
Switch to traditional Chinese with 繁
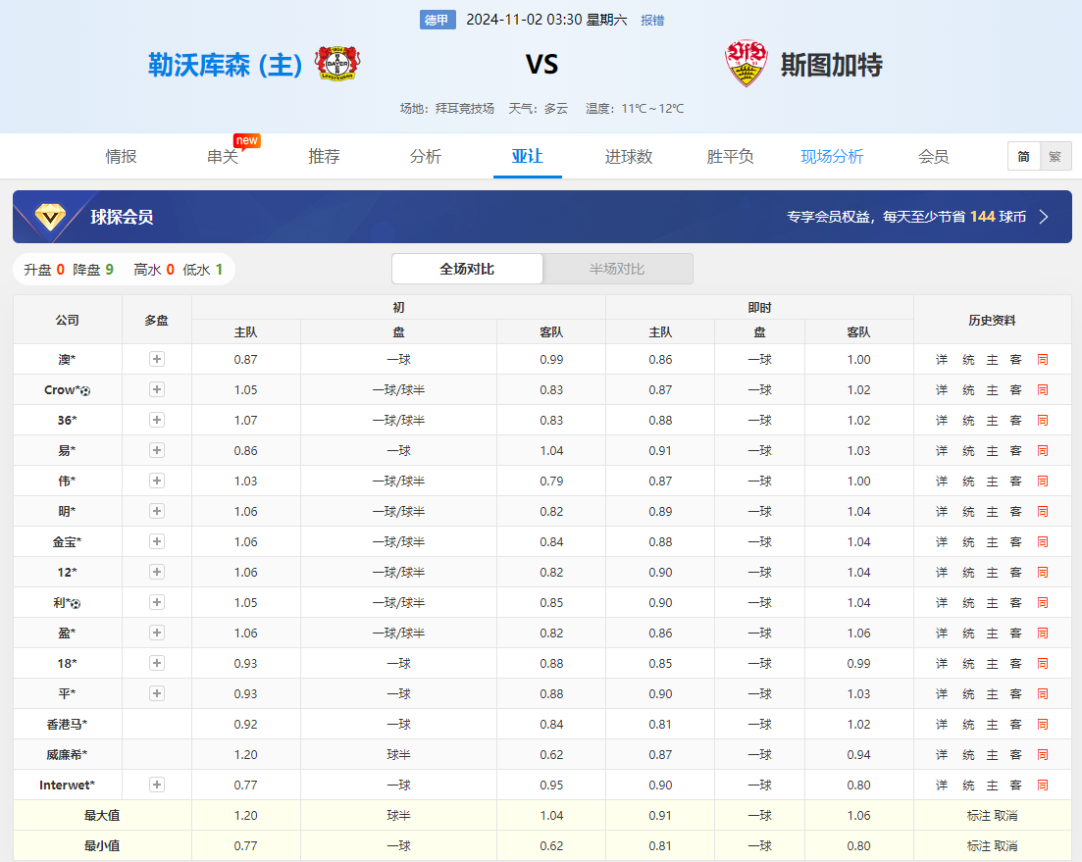pyautogui.click(x=1055, y=156)
